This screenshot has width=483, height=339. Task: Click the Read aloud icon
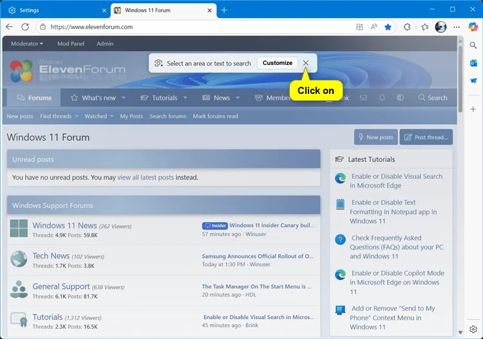374,27
